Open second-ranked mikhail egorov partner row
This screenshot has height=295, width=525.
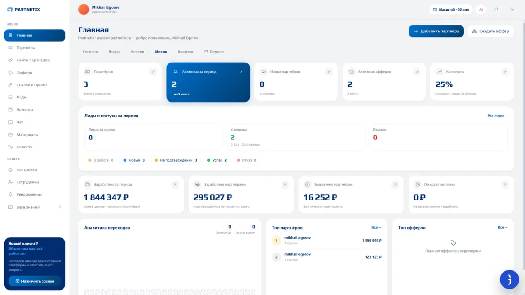pos(326,257)
